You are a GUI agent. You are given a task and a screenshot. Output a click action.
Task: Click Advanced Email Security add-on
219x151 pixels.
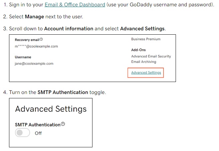pos(151,56)
